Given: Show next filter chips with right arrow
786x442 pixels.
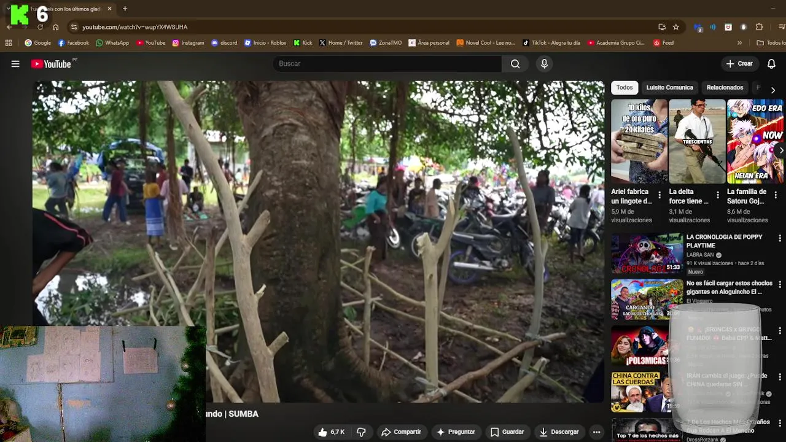Looking at the screenshot, I should click(x=772, y=90).
